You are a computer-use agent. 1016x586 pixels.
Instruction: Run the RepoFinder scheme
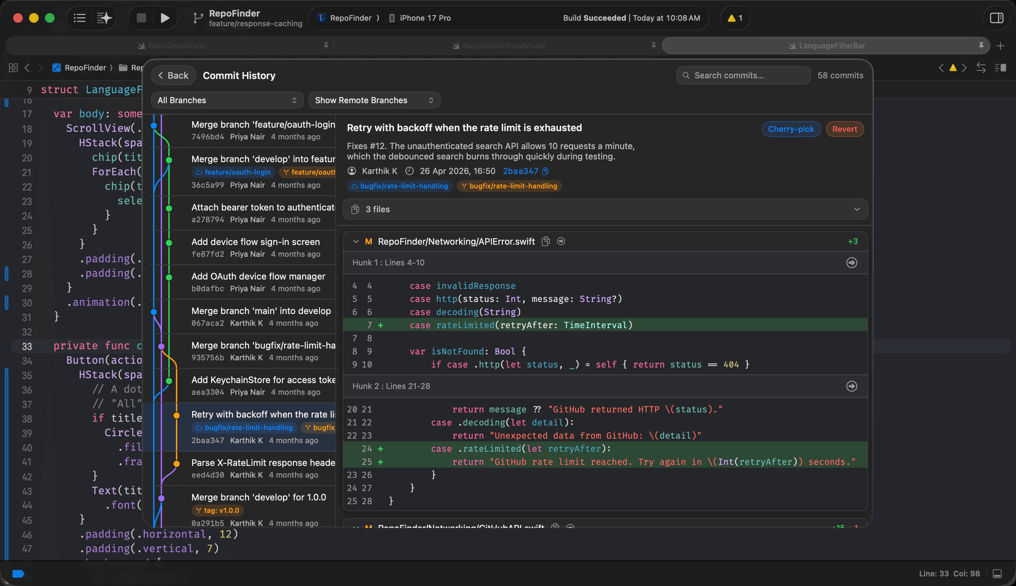click(165, 18)
